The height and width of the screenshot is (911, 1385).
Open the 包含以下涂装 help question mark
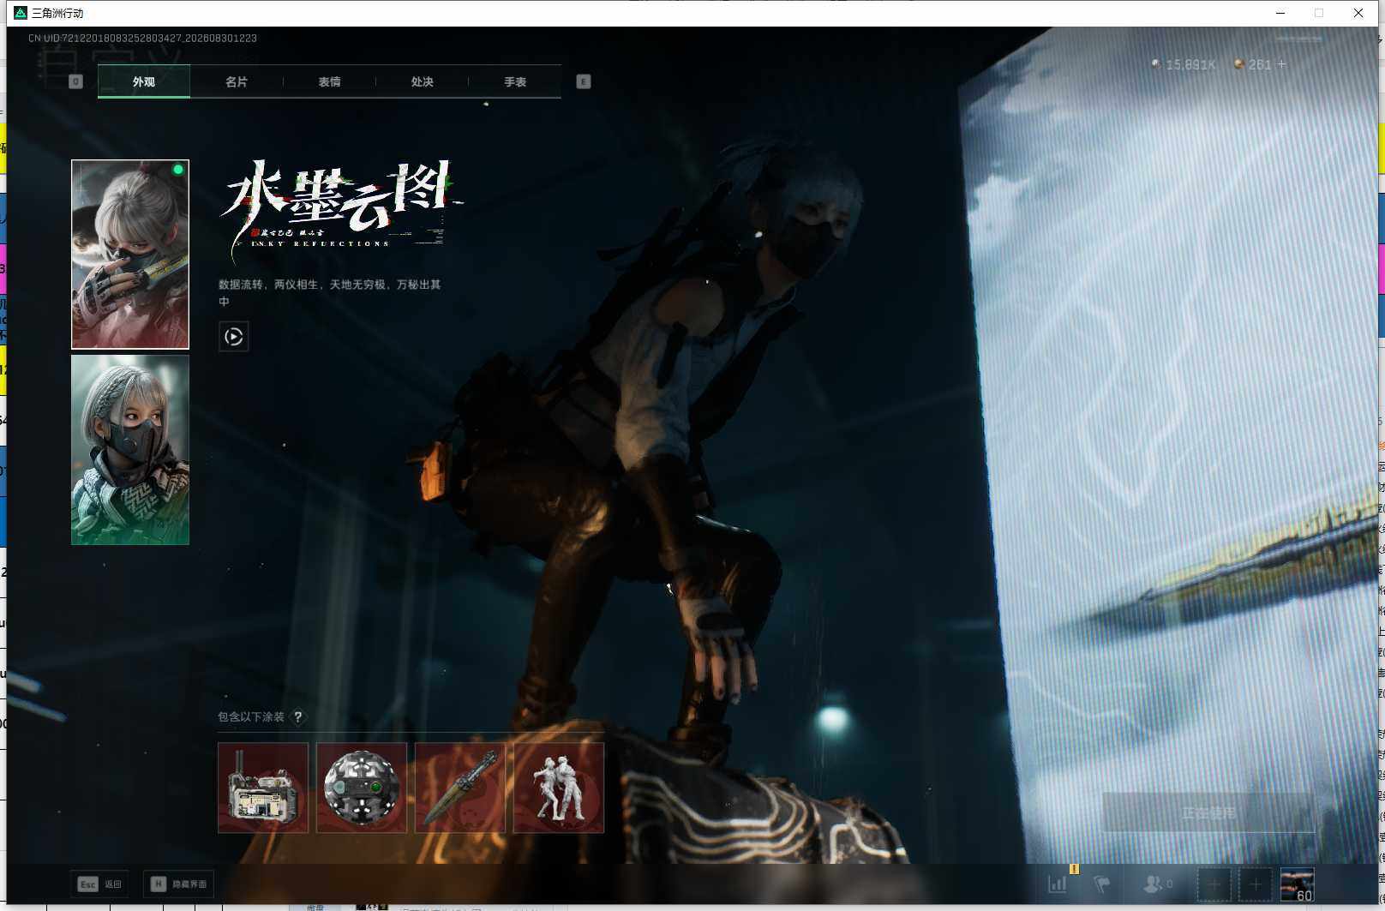point(298,717)
